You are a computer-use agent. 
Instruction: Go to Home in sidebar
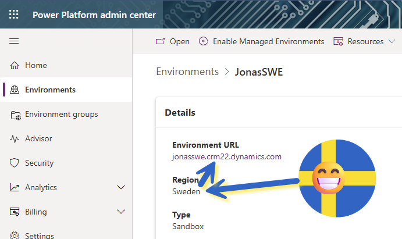pyautogui.click(x=36, y=65)
